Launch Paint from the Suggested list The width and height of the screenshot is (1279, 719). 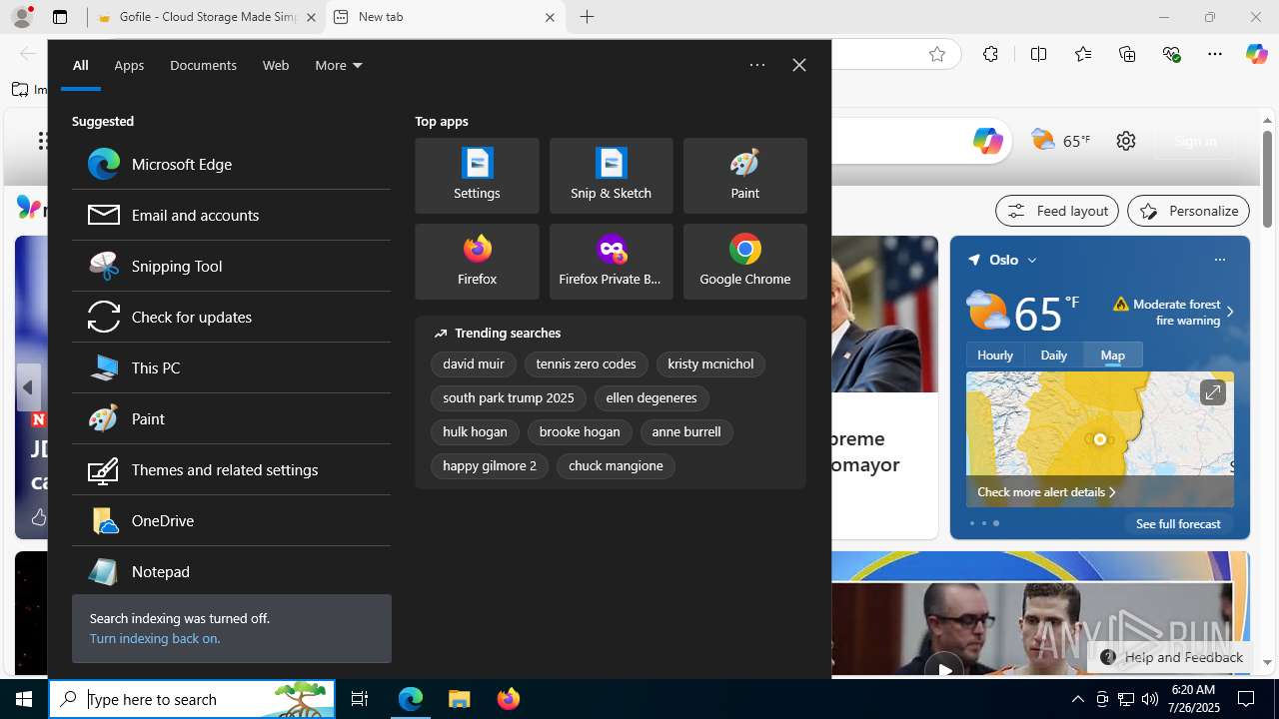click(x=231, y=418)
